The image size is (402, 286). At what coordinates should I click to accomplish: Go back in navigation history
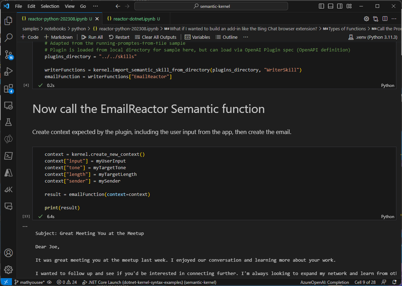pos(118,6)
